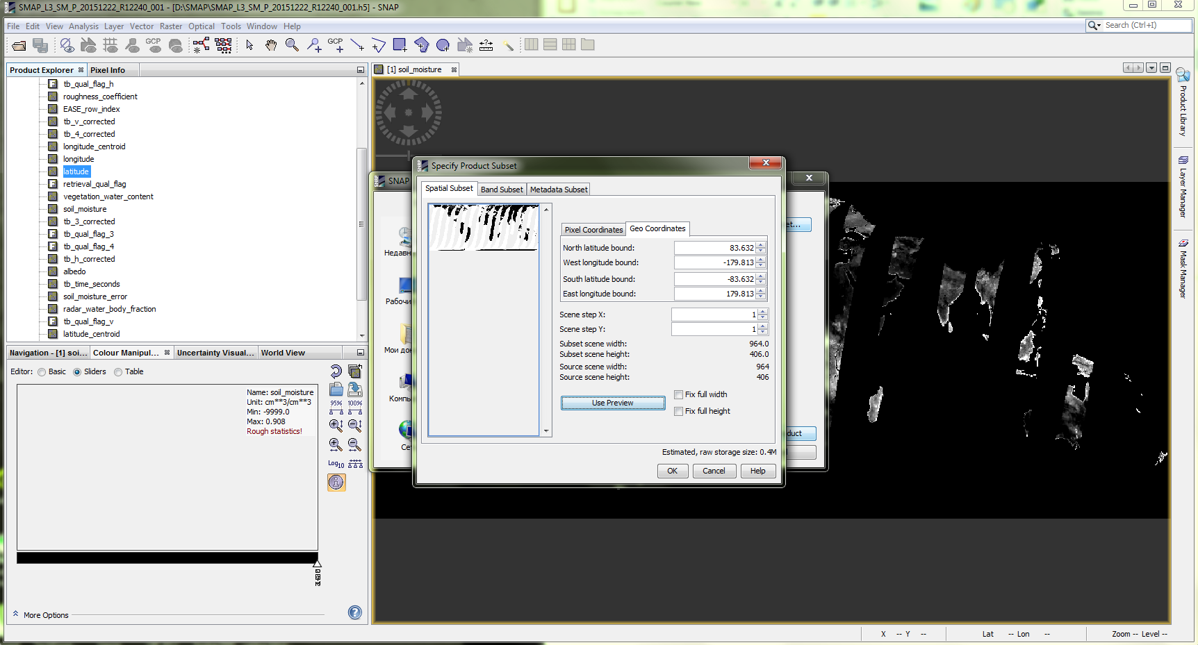Increase the Scene step X spinner
1198x645 pixels.
763,312
